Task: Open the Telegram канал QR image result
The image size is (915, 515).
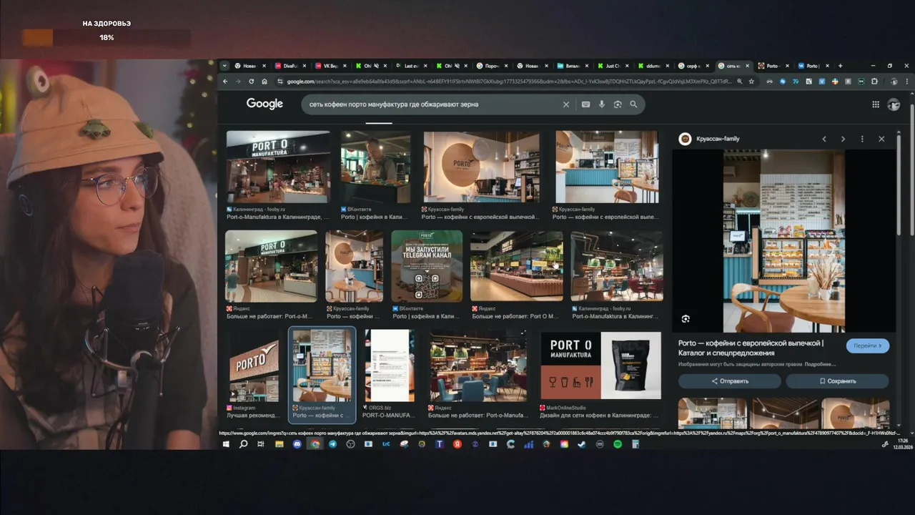Action: [427, 266]
